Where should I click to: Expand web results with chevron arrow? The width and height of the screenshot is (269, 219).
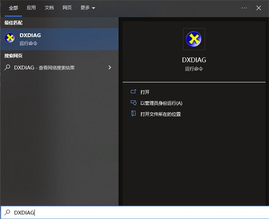[x=110, y=68]
